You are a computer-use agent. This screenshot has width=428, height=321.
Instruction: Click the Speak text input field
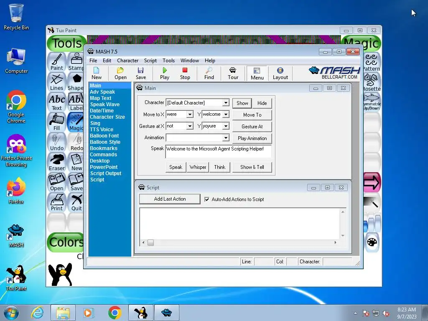tap(218, 151)
